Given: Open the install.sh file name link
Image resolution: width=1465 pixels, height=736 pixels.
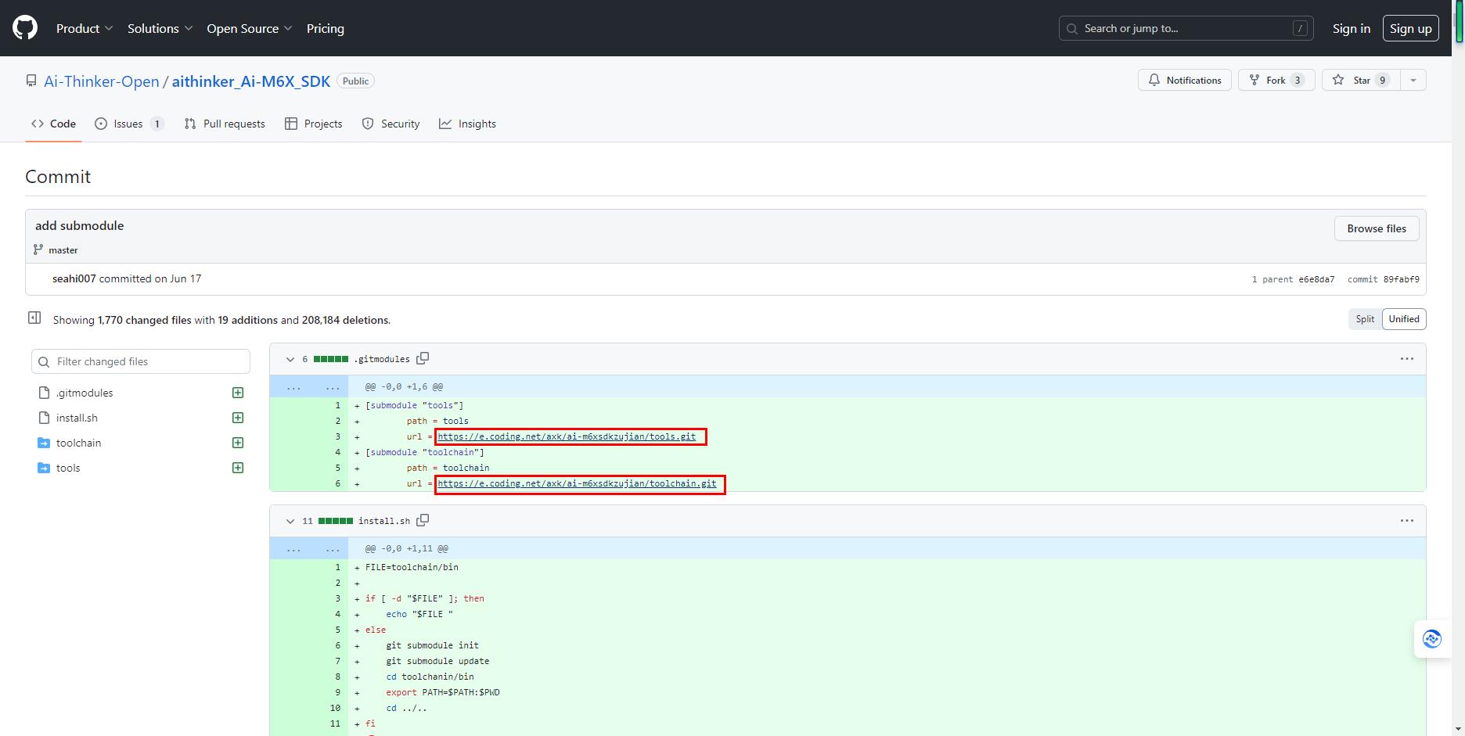Looking at the screenshot, I should coord(384,521).
